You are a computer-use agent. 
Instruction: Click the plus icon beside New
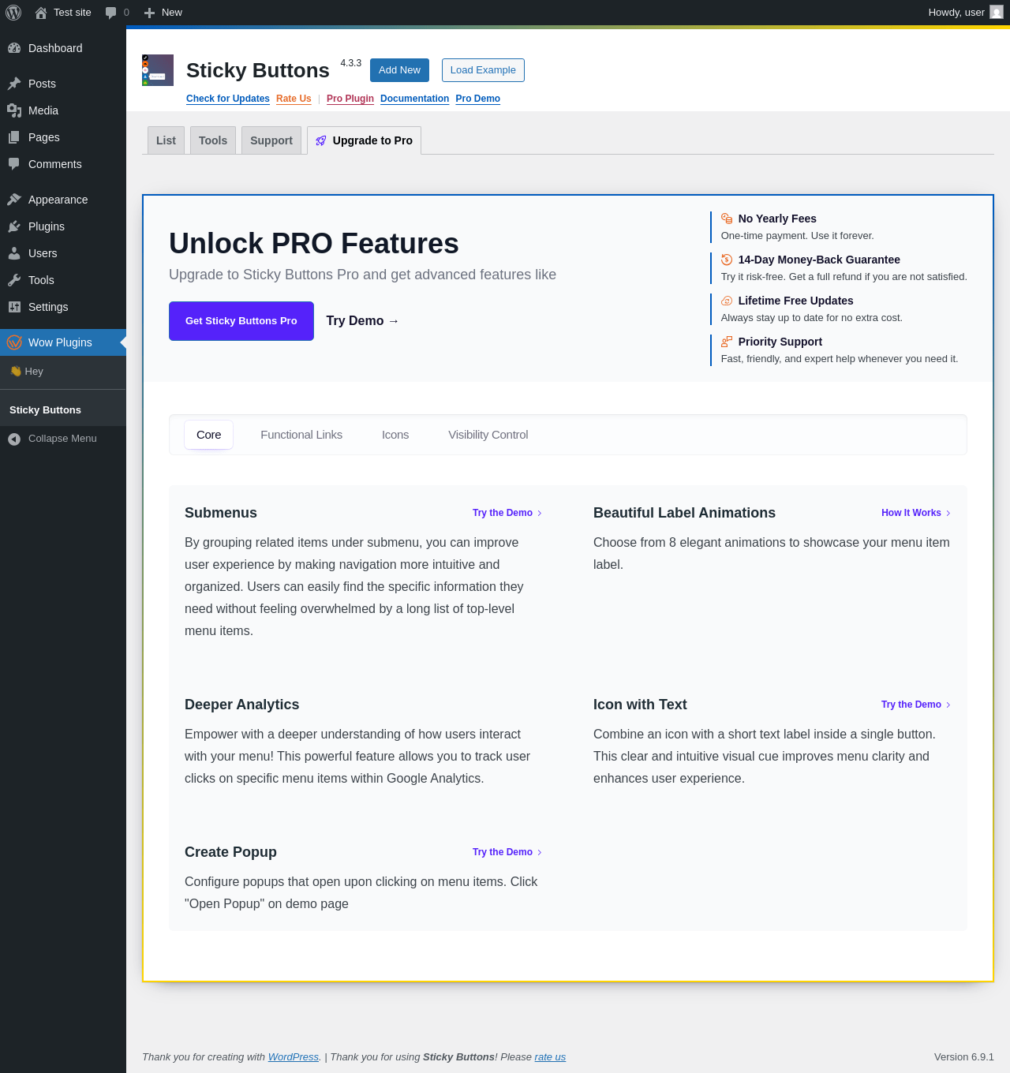tap(149, 13)
